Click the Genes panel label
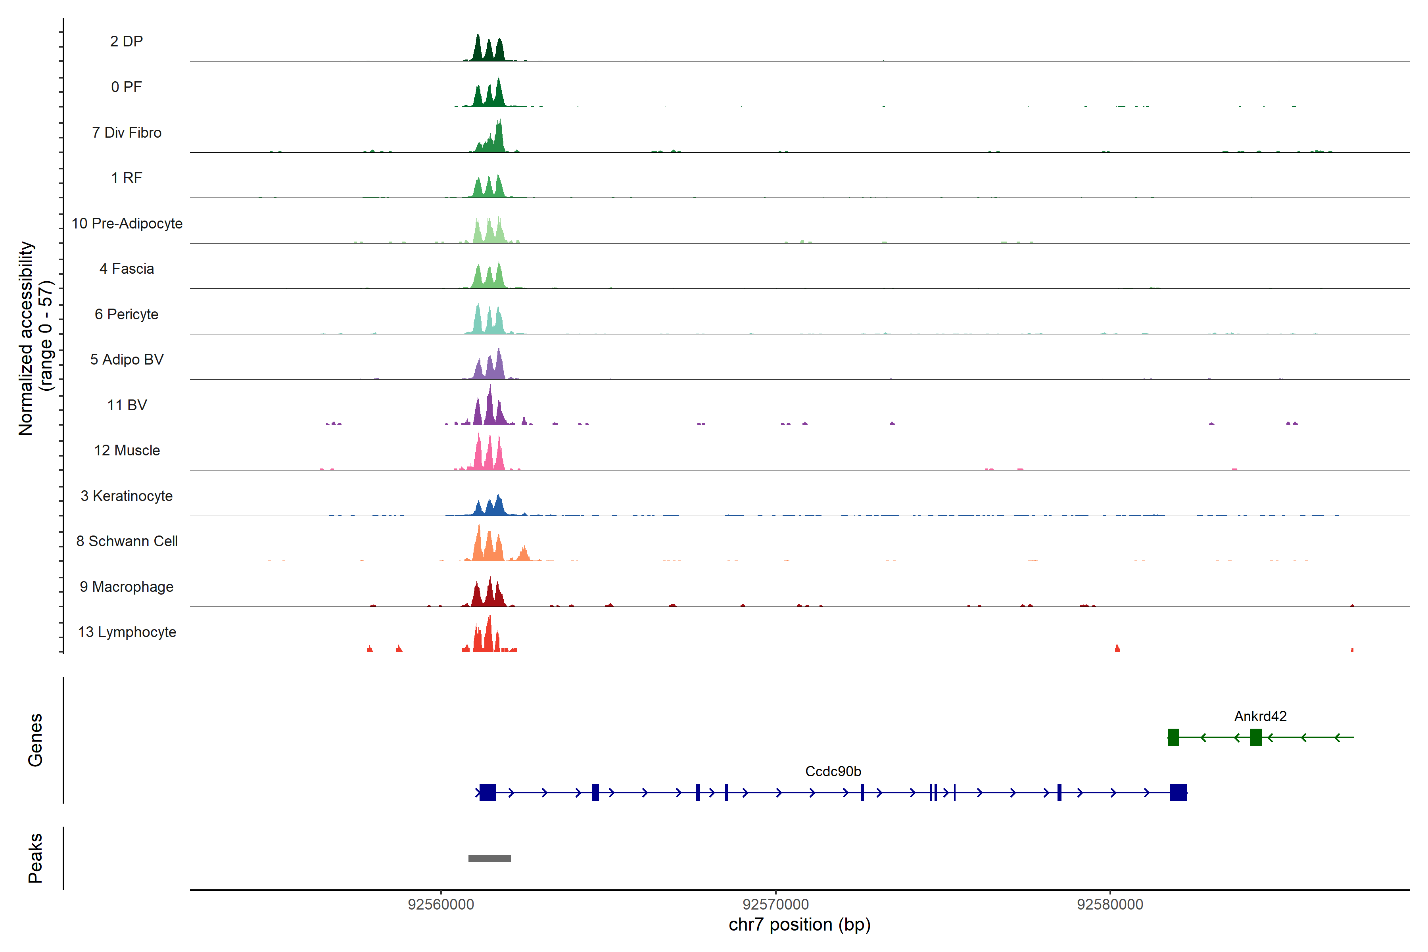Viewport: 1428px width, 952px height. (x=35, y=739)
